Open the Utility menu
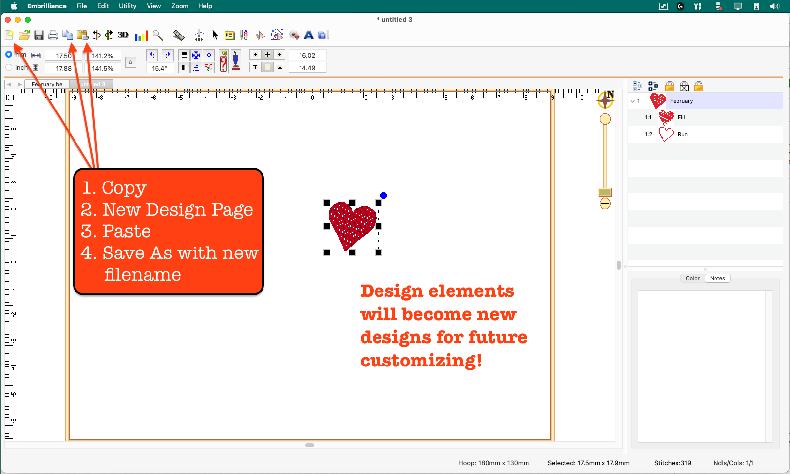The height and width of the screenshot is (474, 790). pyautogui.click(x=127, y=6)
